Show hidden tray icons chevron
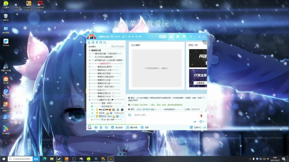 tap(250, 159)
